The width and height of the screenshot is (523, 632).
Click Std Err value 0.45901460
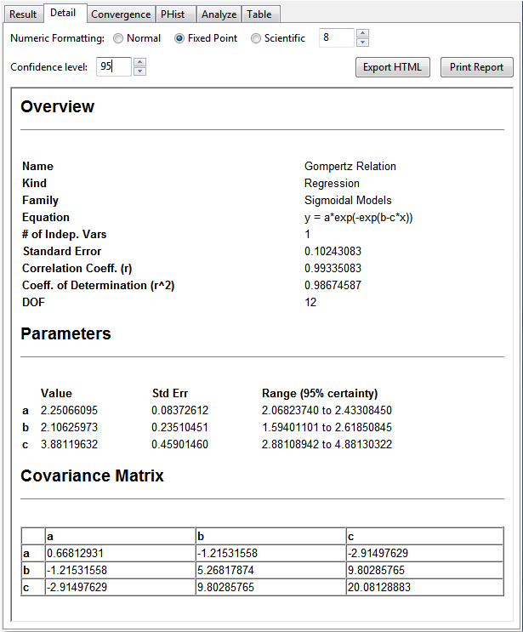tap(180, 444)
